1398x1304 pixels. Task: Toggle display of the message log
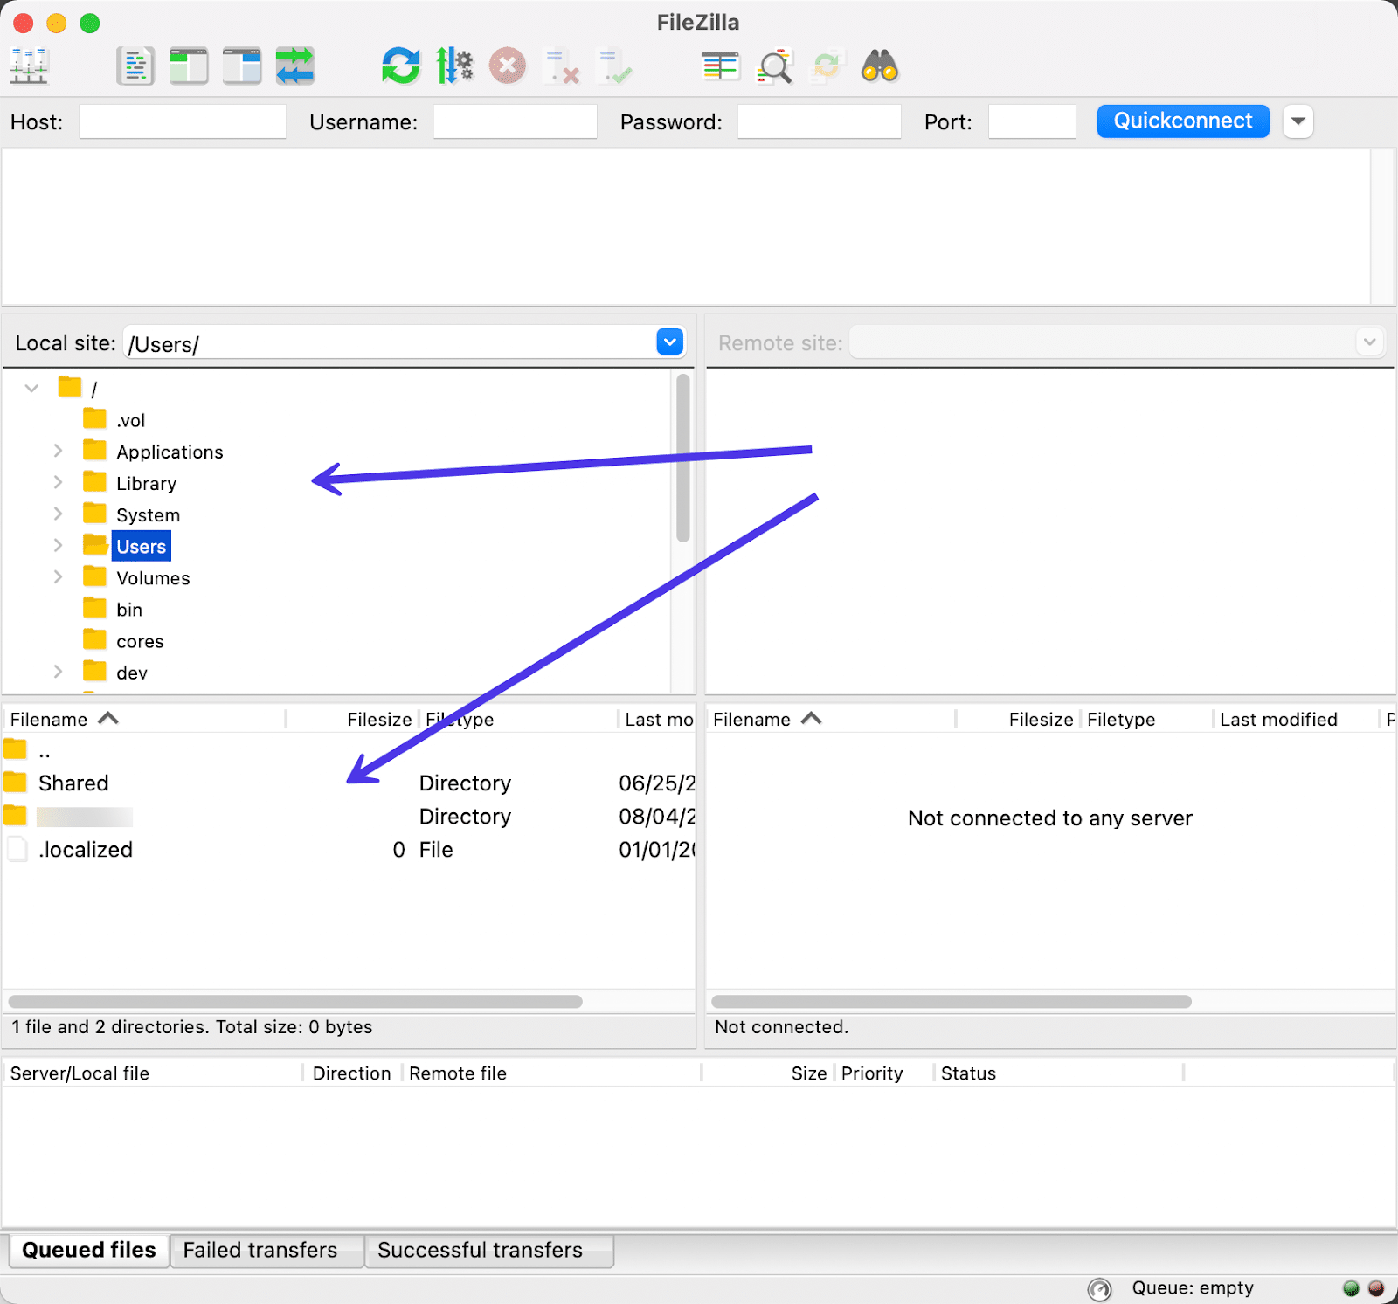tap(135, 66)
